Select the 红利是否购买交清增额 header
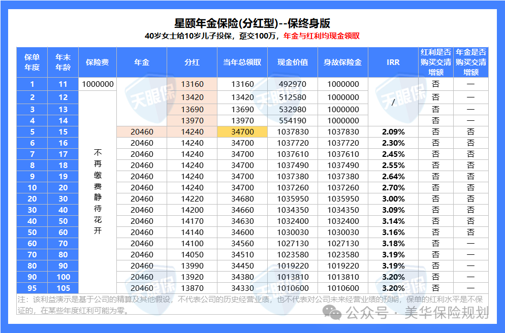 point(436,62)
